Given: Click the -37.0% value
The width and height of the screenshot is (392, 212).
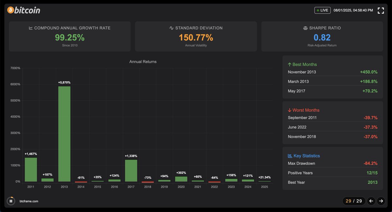Looking at the screenshot, I should tap(370, 136).
